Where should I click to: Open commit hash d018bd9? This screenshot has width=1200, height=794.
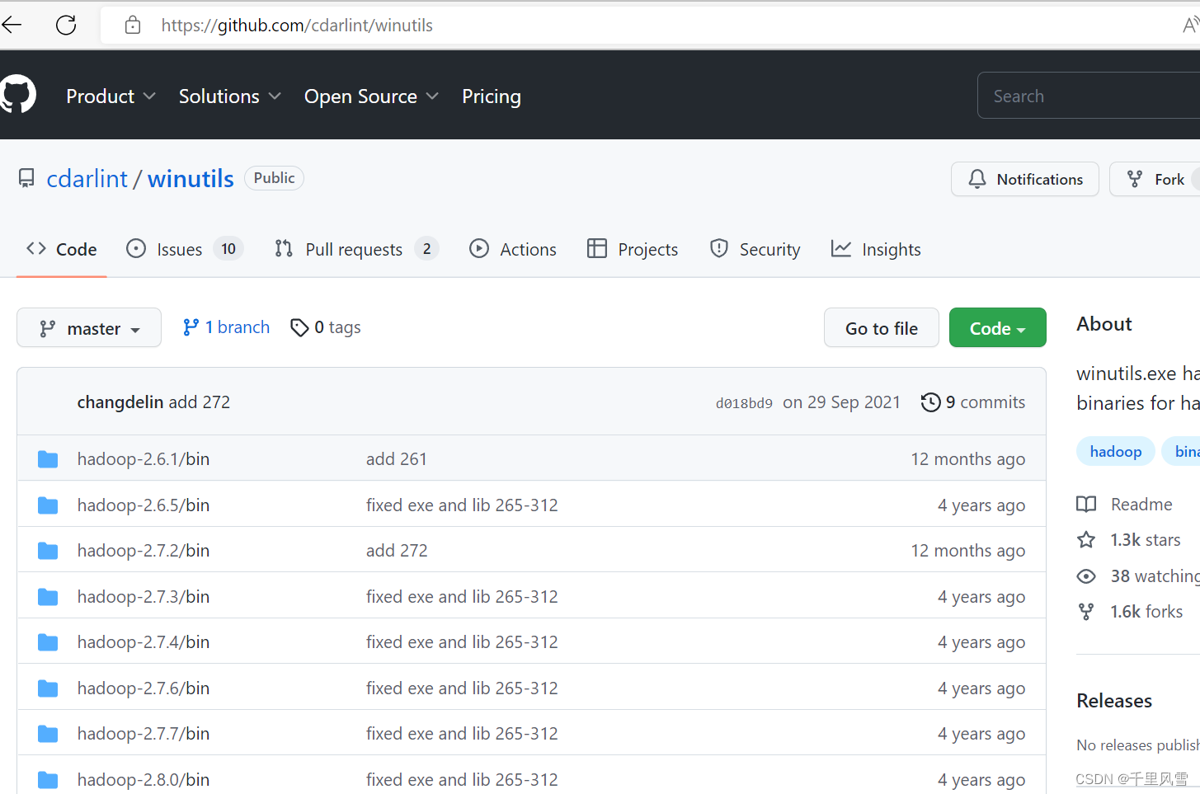tap(744, 403)
